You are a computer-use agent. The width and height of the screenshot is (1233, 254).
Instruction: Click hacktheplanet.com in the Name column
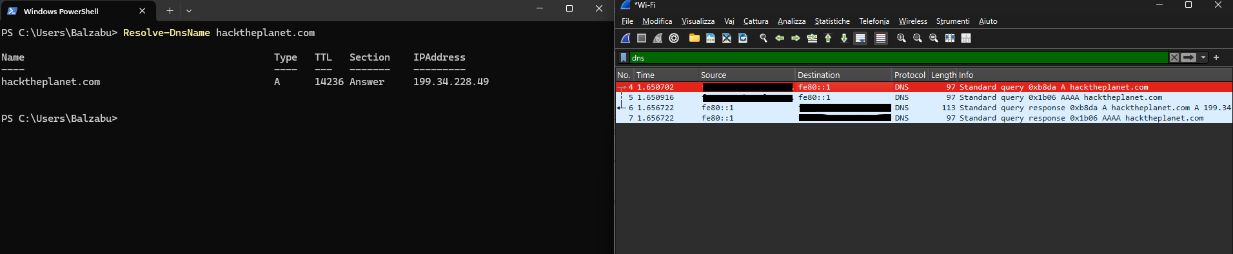pyautogui.click(x=51, y=82)
